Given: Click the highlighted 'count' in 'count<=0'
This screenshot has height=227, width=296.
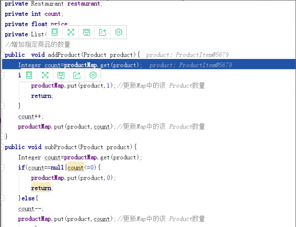Looking at the screenshot, I should pos(75,168).
